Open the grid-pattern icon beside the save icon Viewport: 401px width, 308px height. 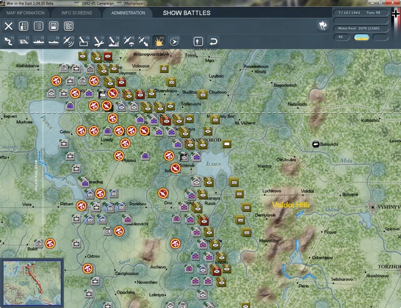(69, 26)
